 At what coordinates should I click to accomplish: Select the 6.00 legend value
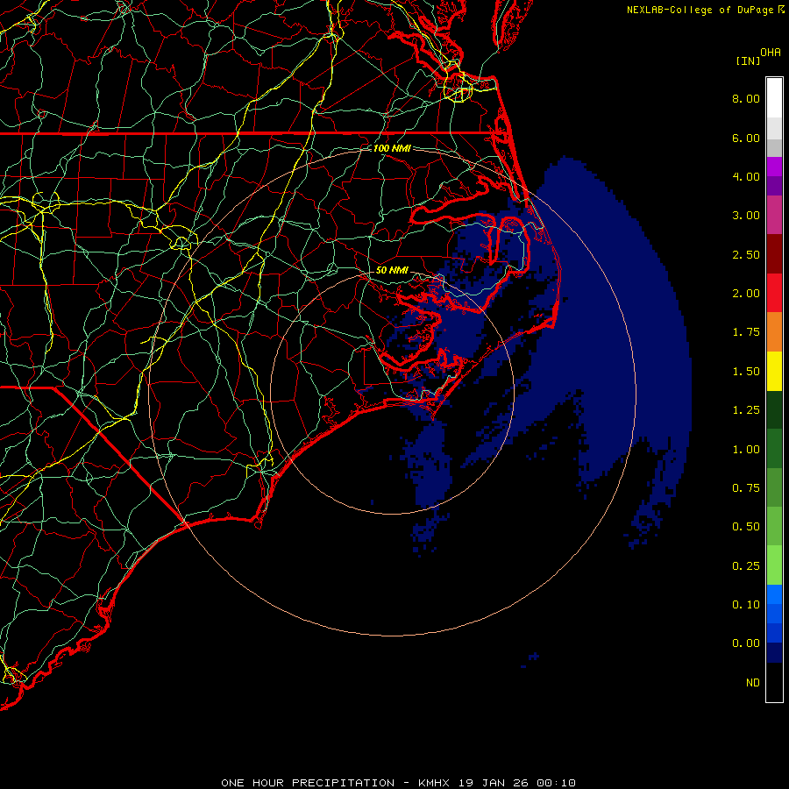[746, 138]
